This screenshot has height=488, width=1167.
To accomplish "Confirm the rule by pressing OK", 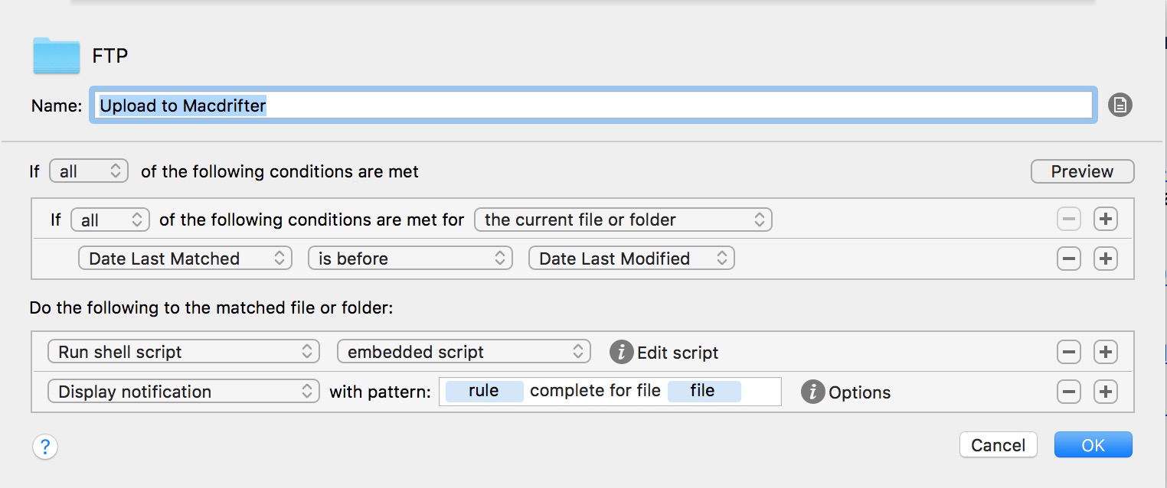I will (1093, 444).
